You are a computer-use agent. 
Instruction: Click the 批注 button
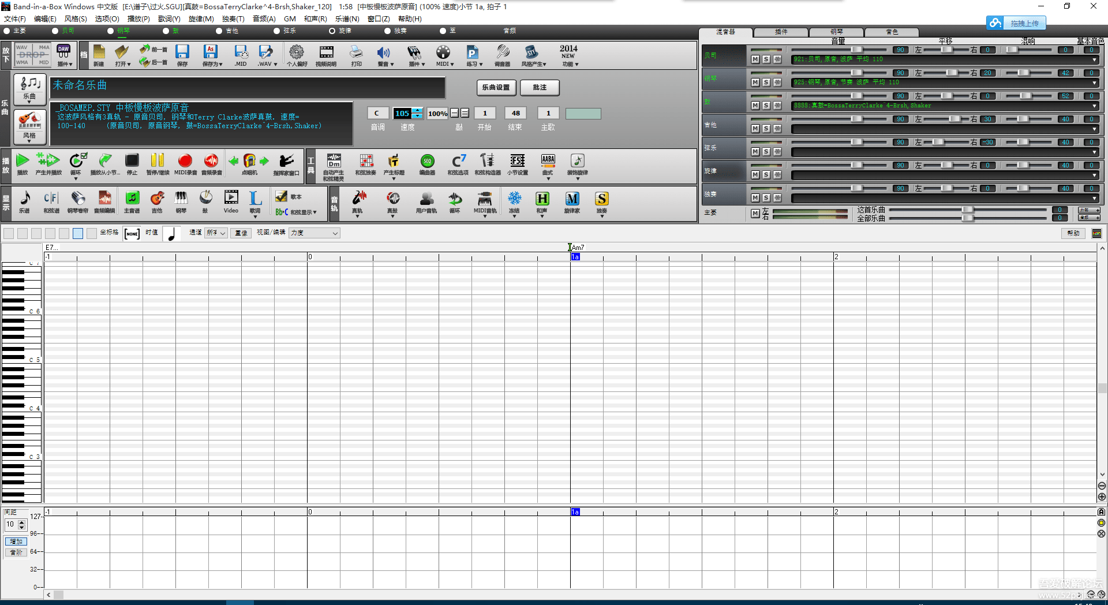pos(540,88)
